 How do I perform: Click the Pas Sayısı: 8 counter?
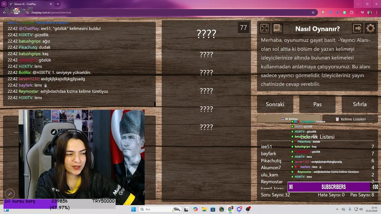pos(362,195)
